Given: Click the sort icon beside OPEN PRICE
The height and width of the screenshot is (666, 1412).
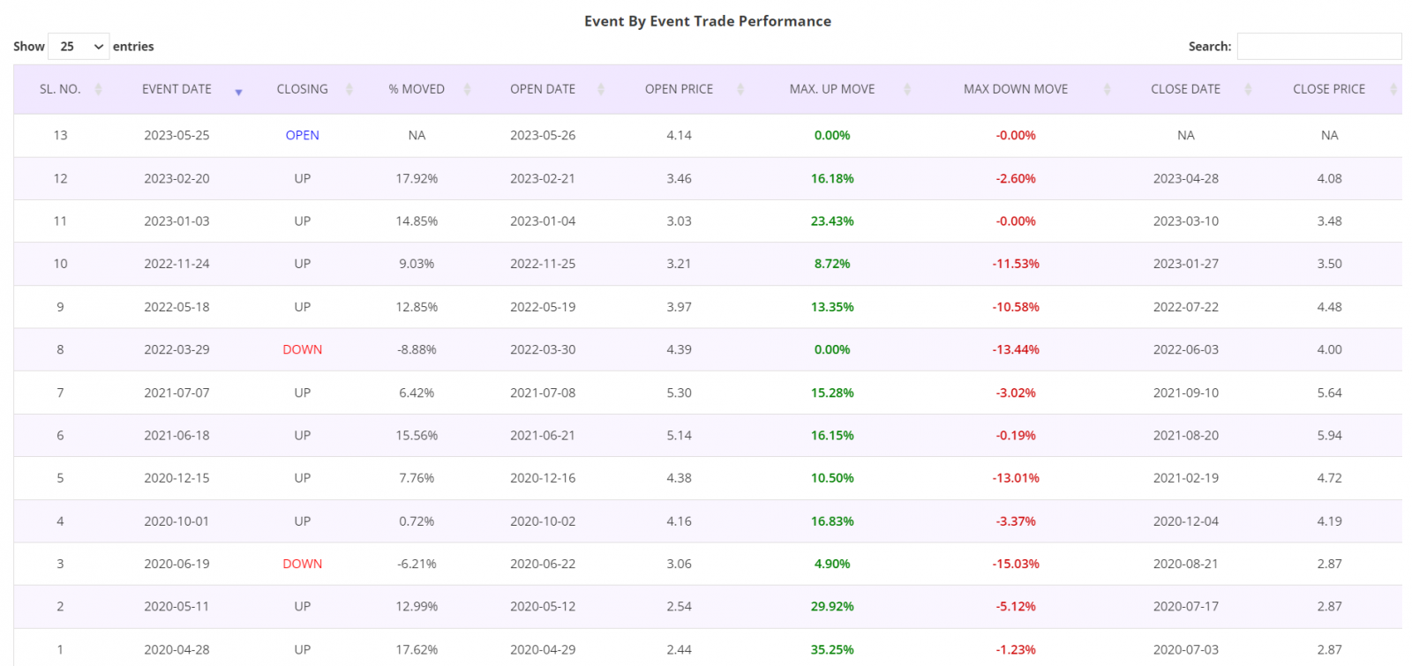Looking at the screenshot, I should click(740, 89).
